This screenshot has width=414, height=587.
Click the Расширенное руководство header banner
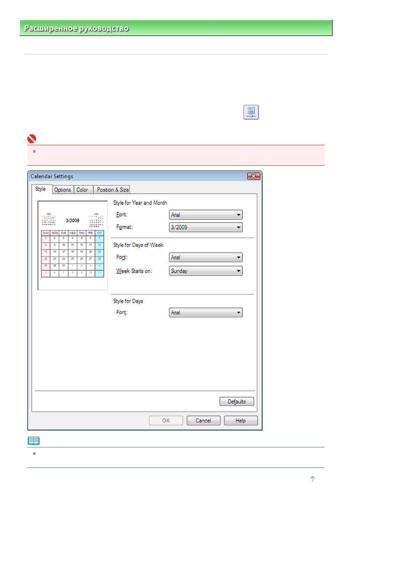click(176, 28)
